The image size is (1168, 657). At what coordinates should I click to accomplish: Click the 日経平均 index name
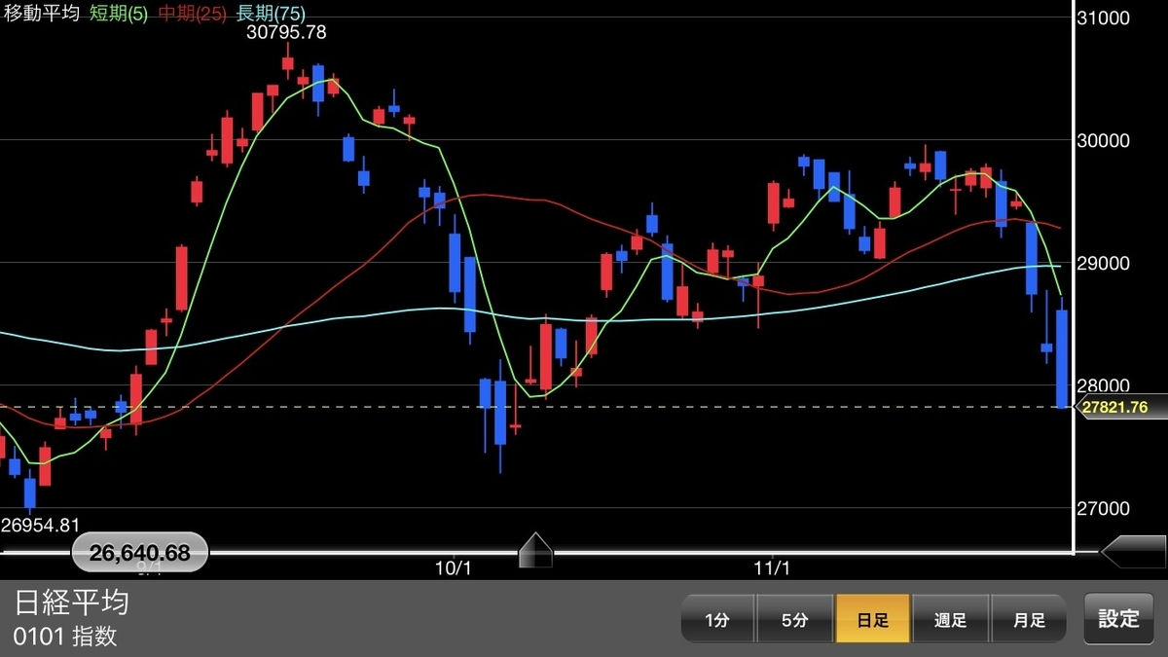(x=72, y=603)
